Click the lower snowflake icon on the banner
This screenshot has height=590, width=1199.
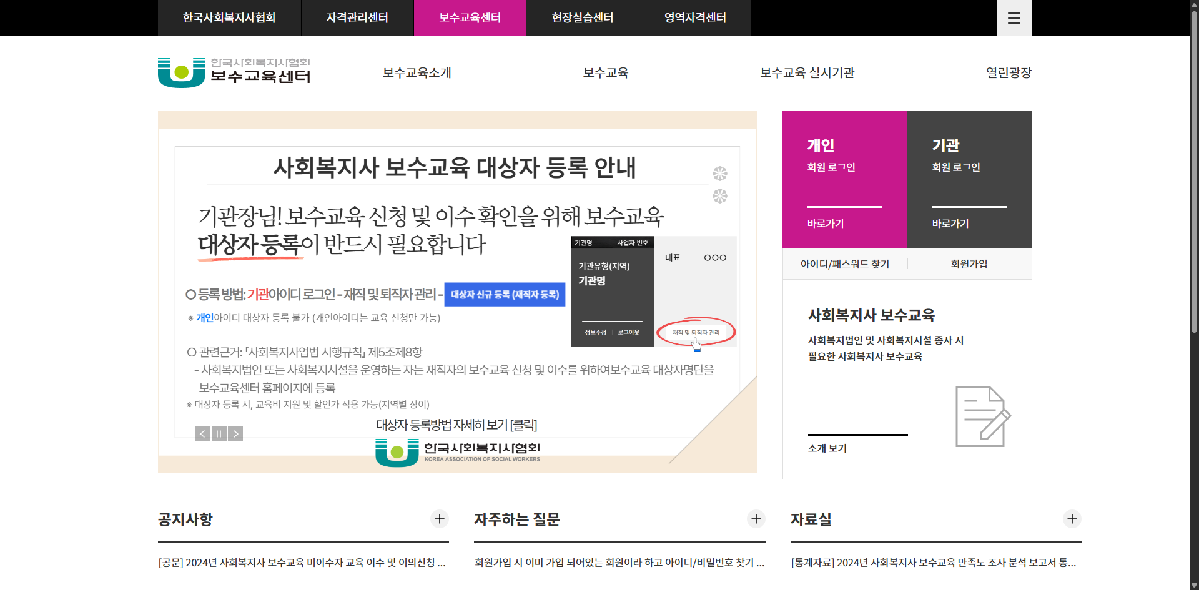719,196
